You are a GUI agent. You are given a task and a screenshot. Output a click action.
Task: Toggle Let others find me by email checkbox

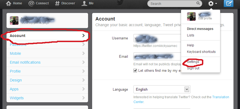(135, 70)
